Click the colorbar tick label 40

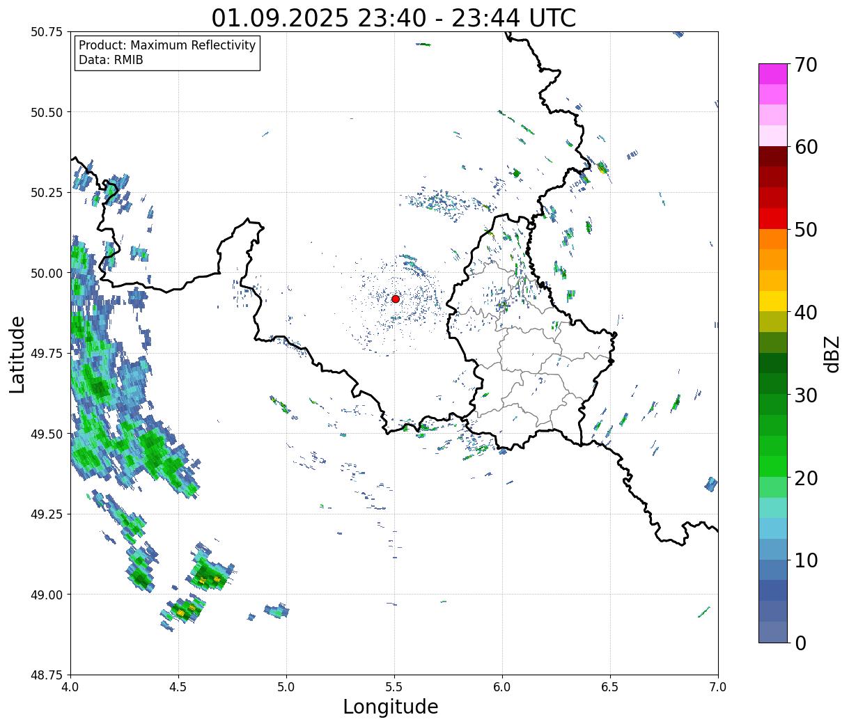pyautogui.click(x=806, y=313)
